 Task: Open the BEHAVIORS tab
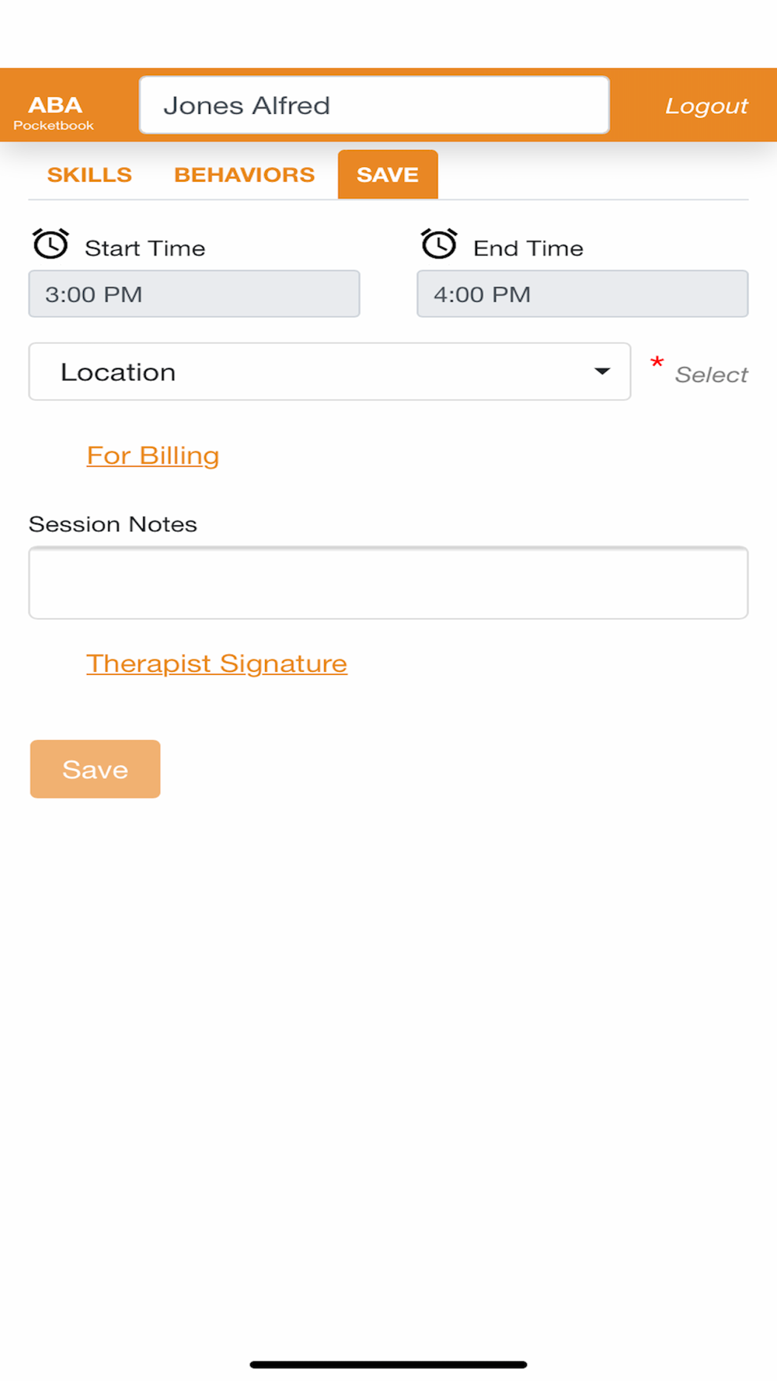(x=244, y=175)
